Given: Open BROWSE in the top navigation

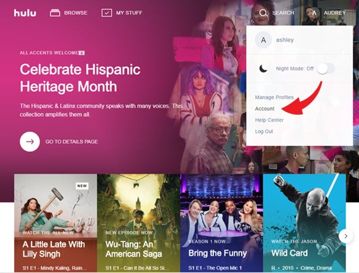Looking at the screenshot, I should point(76,13).
